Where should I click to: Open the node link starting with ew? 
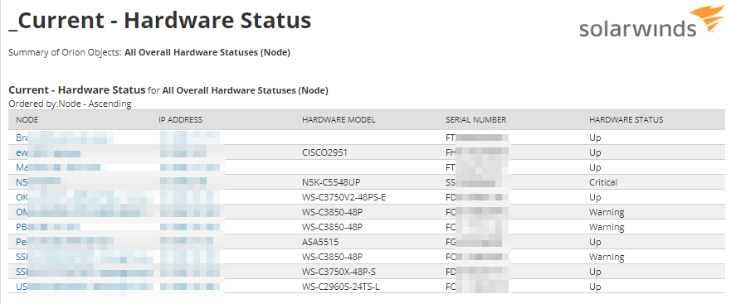tap(48, 152)
